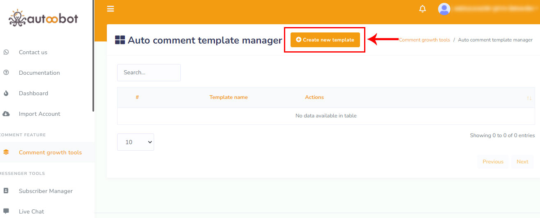Click Create new template button
This screenshot has height=218, width=540.
pyautogui.click(x=325, y=40)
